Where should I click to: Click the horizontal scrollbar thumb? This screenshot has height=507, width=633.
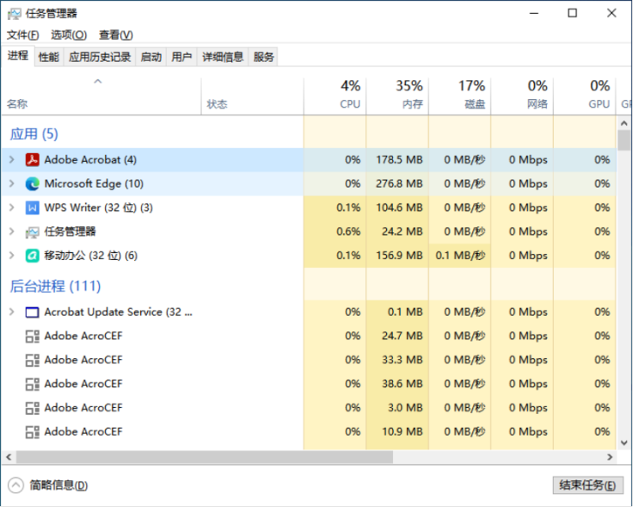pos(205,457)
